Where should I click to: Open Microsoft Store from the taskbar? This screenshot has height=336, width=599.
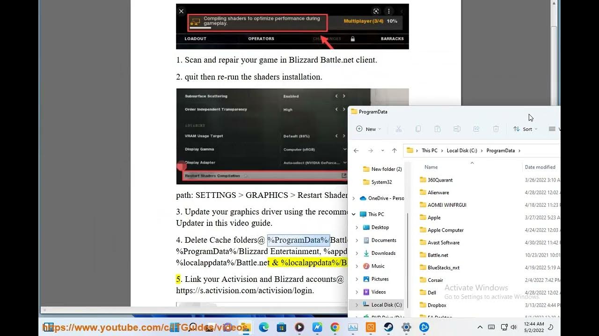281,327
